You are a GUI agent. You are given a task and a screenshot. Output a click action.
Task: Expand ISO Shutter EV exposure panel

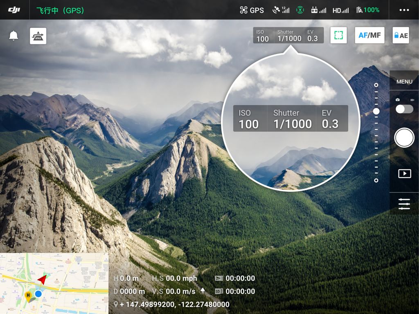[x=288, y=36]
